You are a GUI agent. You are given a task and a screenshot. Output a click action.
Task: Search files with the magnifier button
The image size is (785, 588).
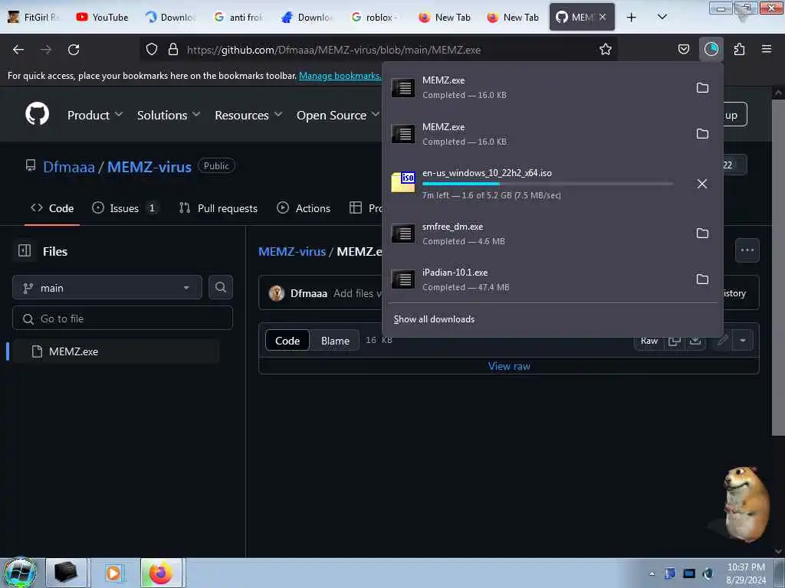click(220, 288)
